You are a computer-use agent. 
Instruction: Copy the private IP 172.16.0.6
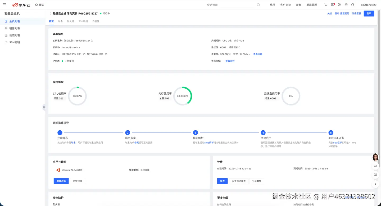coord(106,54)
